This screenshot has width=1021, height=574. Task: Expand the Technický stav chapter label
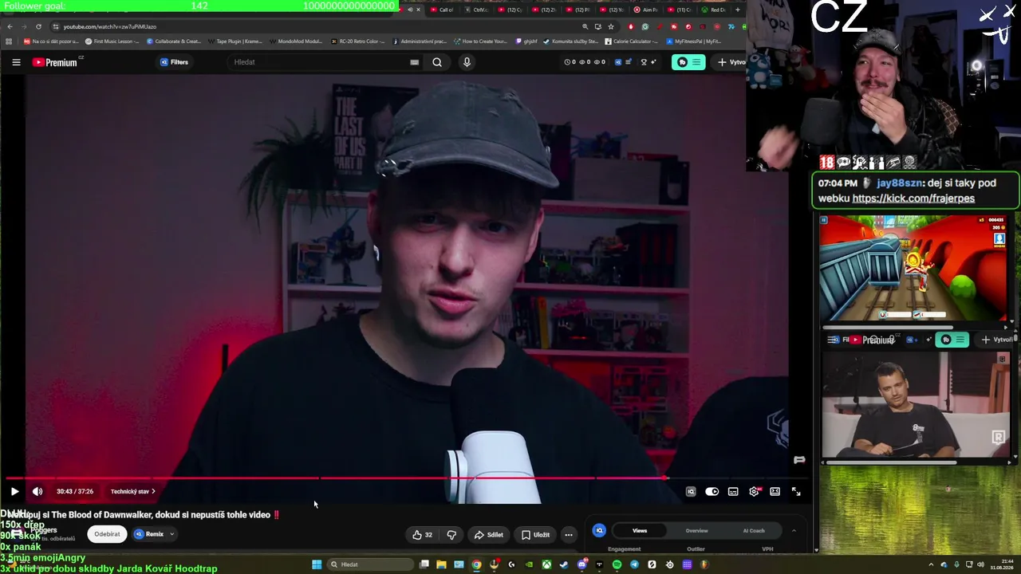pyautogui.click(x=132, y=492)
